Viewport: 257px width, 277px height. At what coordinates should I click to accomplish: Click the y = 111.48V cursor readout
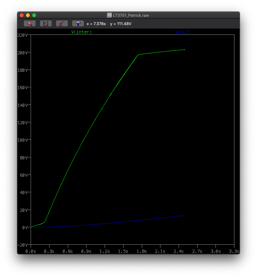121,24
